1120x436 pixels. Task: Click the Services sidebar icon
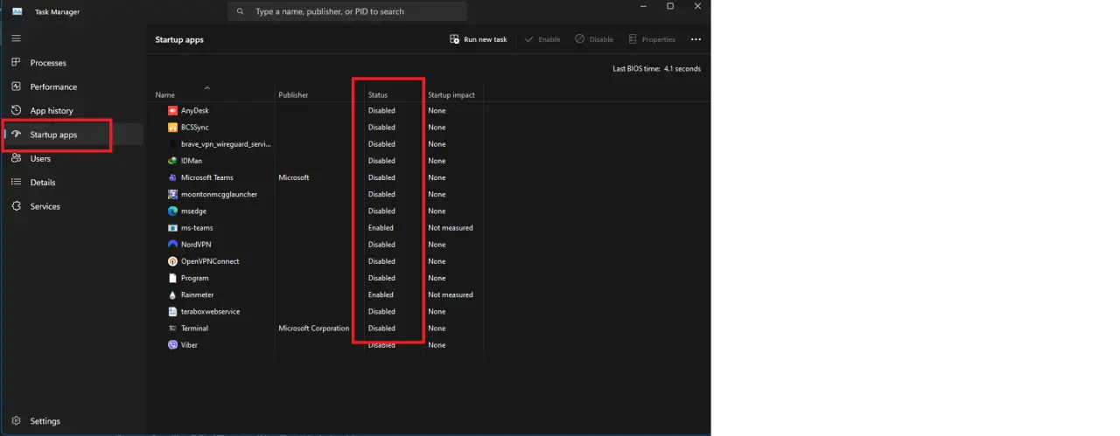(x=16, y=206)
